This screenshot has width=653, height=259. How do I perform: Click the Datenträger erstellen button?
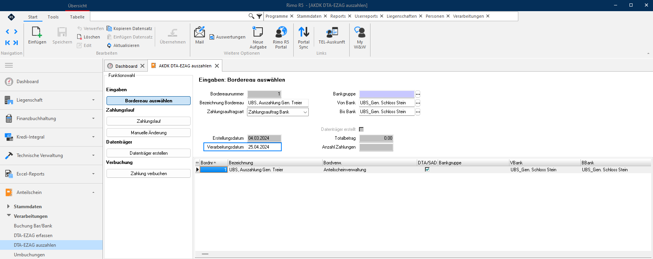(x=149, y=153)
